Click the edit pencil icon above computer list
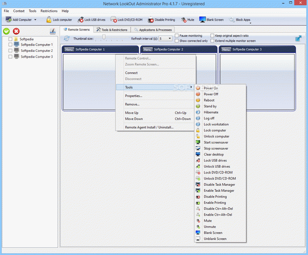This screenshot has width=308, height=255. 53,31
